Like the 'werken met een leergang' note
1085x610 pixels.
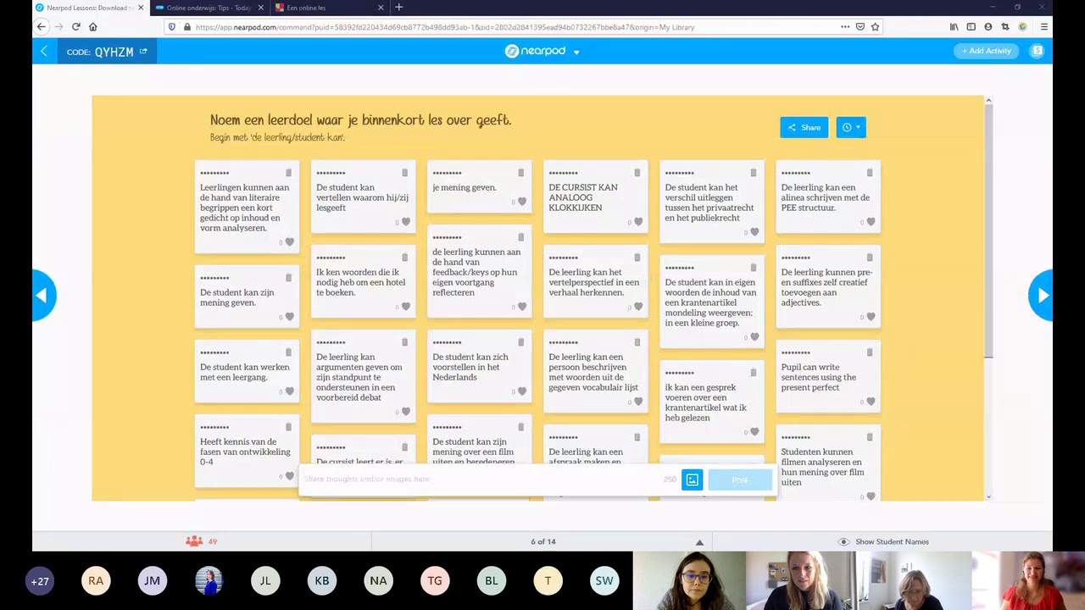pos(290,391)
